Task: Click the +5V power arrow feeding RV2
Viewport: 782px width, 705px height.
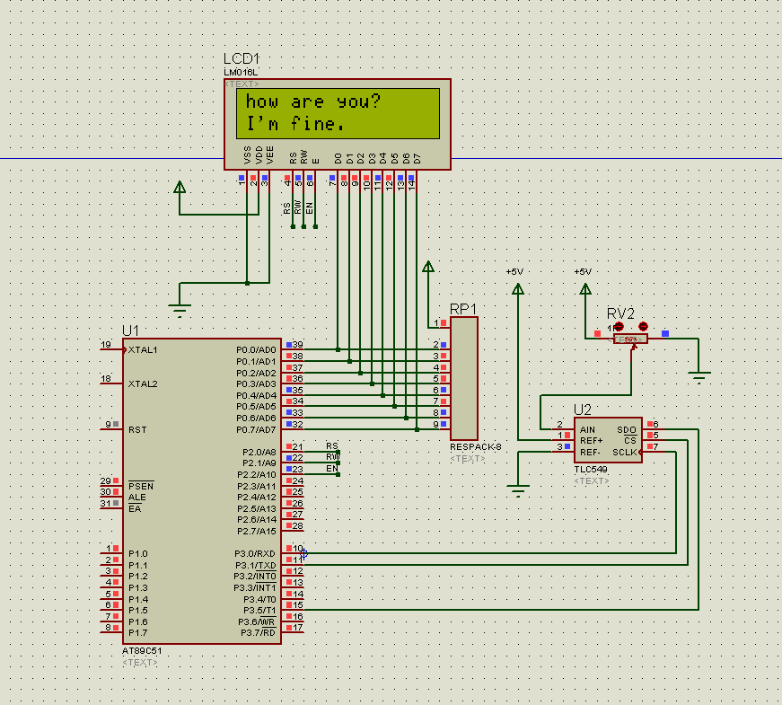Action: point(585,289)
